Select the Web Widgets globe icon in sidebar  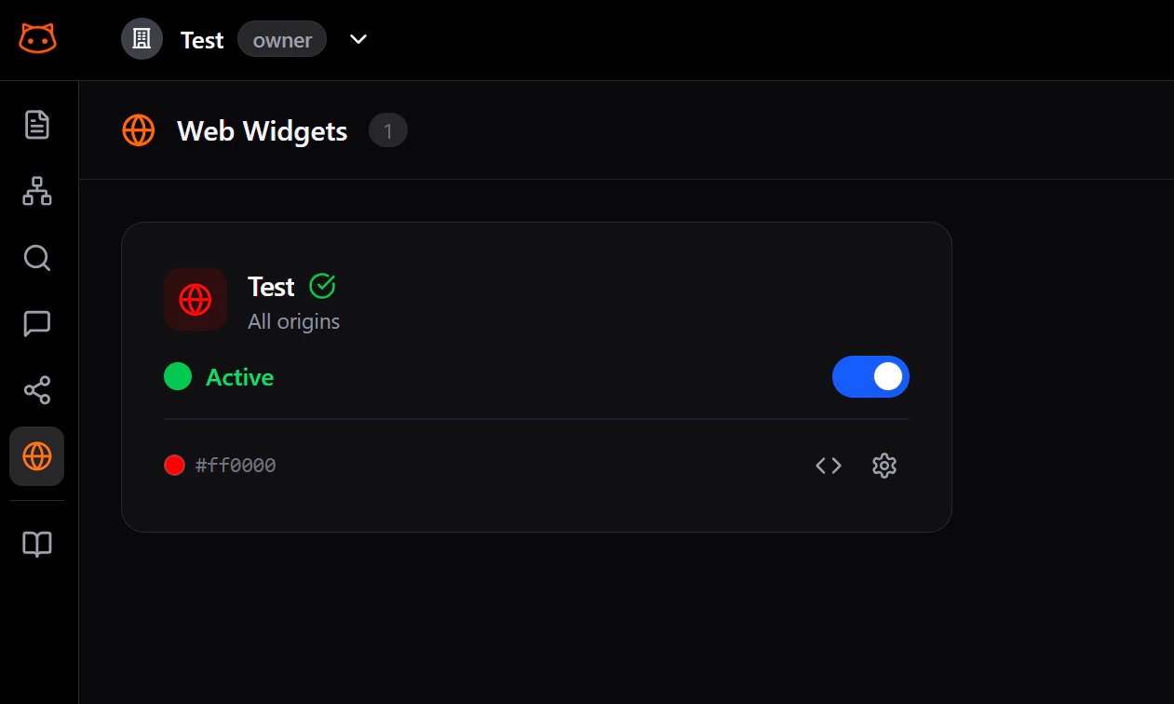(x=36, y=456)
